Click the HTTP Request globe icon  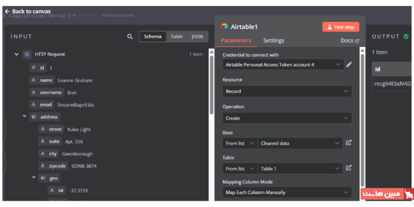coord(26,54)
